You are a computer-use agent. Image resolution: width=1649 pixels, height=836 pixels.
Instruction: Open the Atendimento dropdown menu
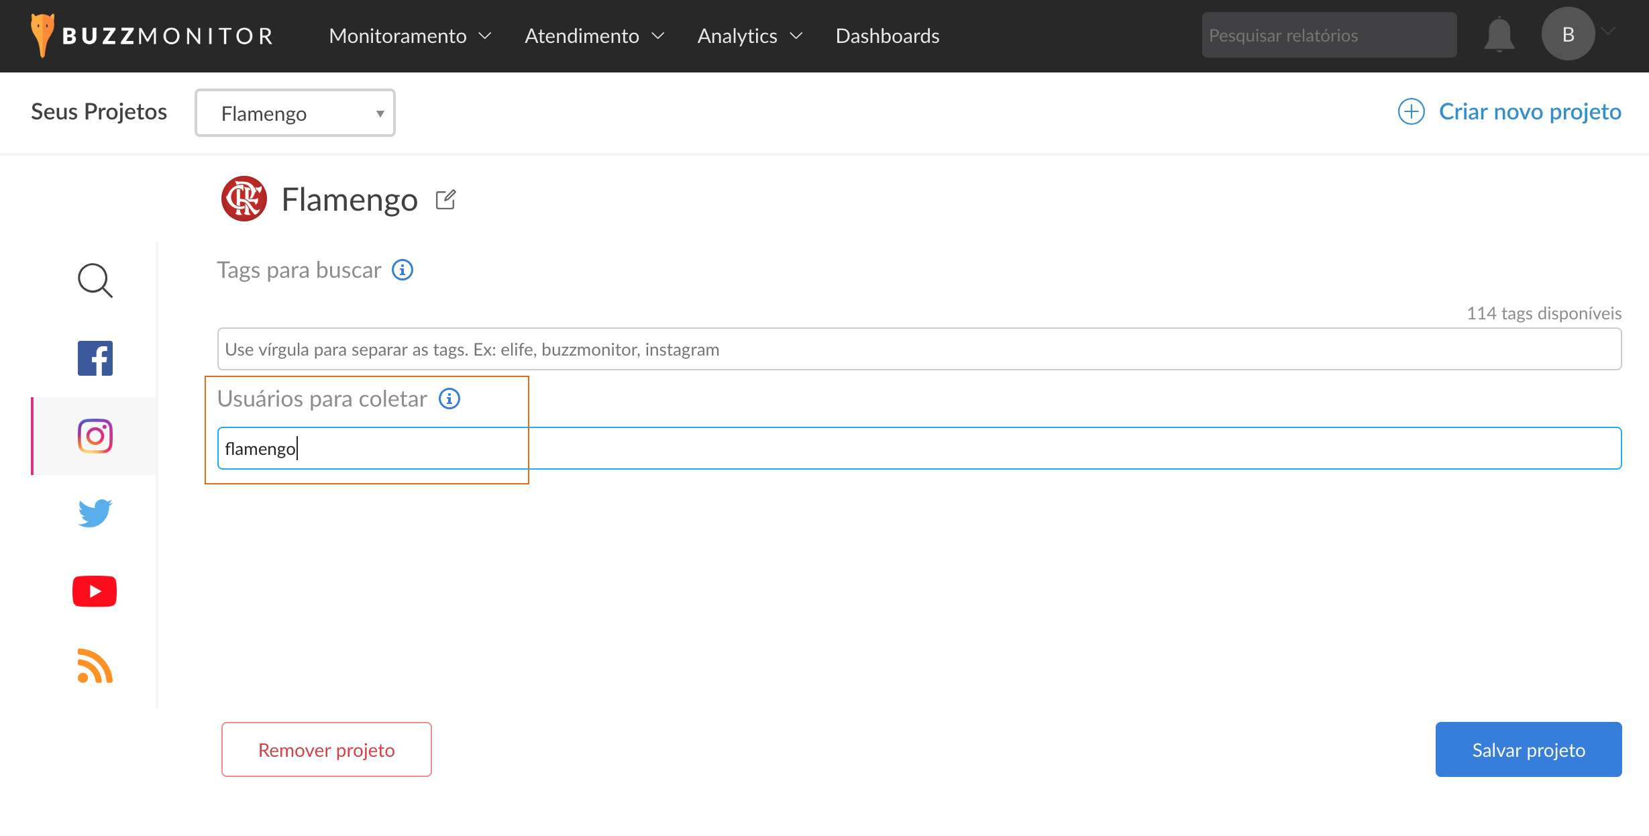point(594,36)
